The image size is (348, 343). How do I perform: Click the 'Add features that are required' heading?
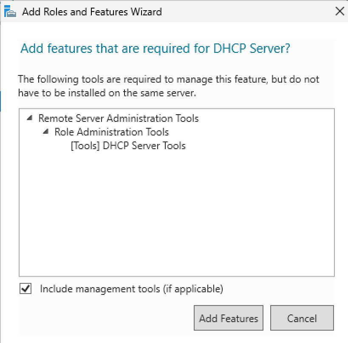155,49
